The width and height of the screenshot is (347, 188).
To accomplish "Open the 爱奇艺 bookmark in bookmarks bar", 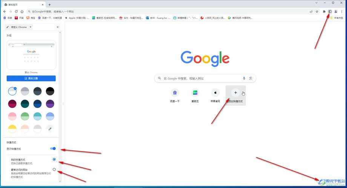I will coord(104,18).
